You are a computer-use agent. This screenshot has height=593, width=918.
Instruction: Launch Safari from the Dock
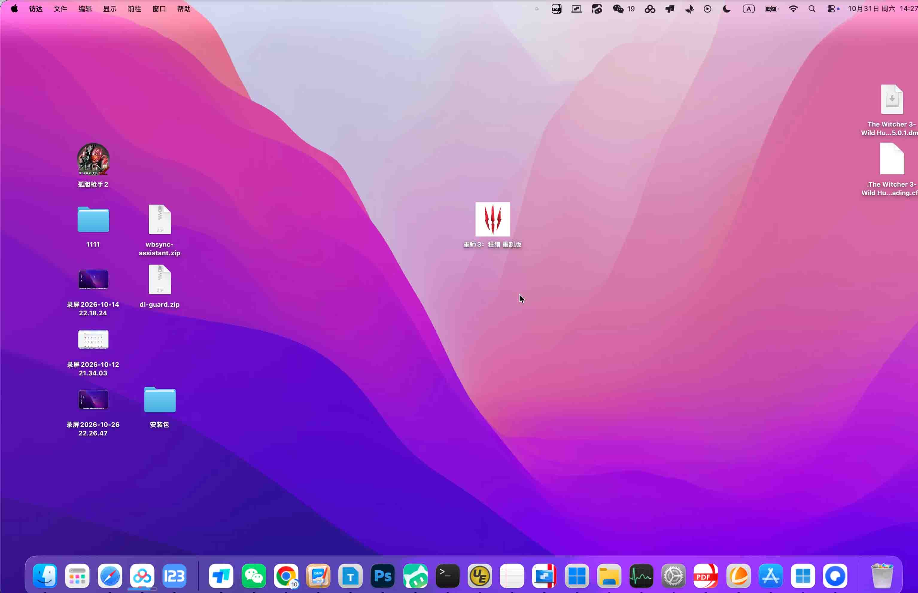tap(110, 576)
